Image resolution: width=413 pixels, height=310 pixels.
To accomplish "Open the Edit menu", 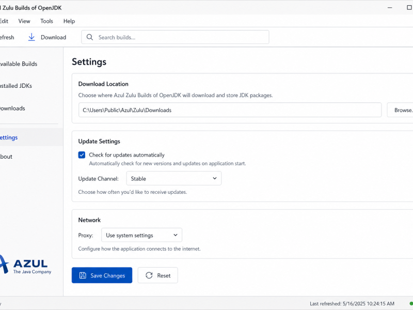I will [x=4, y=21].
